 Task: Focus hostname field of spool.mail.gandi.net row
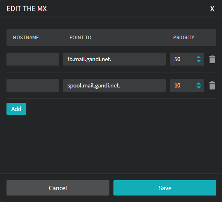click(x=33, y=85)
